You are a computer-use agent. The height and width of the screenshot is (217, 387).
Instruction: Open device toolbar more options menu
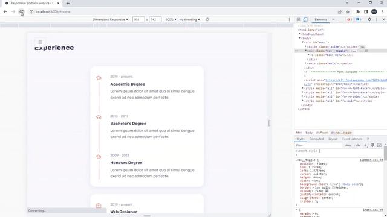[290, 19]
